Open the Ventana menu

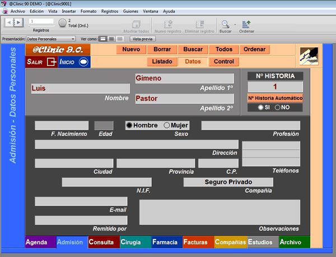point(151,11)
